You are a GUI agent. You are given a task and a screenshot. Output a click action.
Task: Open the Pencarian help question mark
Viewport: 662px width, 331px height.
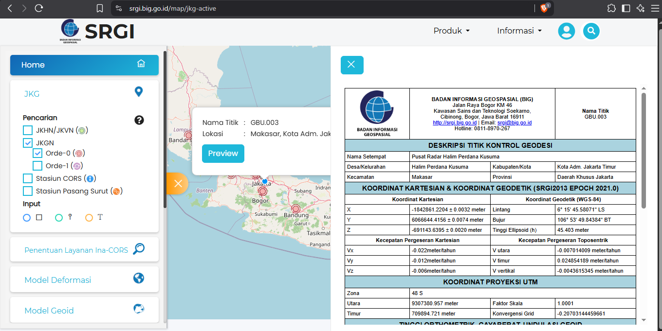pyautogui.click(x=139, y=120)
